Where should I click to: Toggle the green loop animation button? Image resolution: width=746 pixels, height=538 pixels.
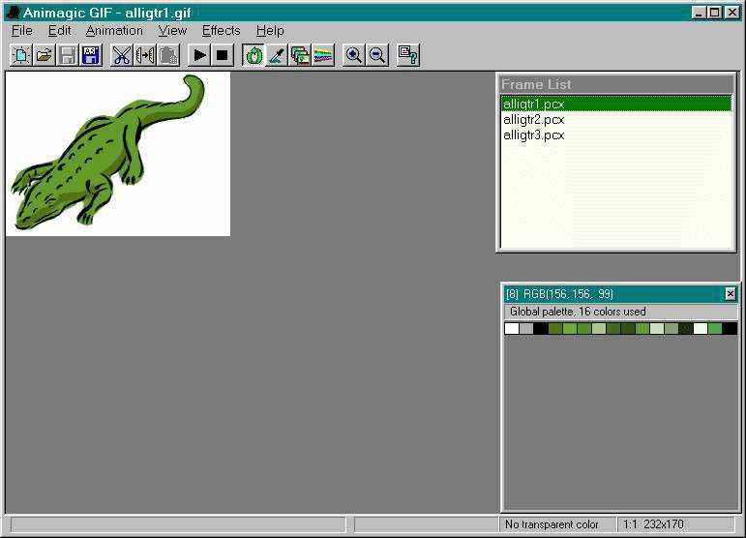(254, 55)
